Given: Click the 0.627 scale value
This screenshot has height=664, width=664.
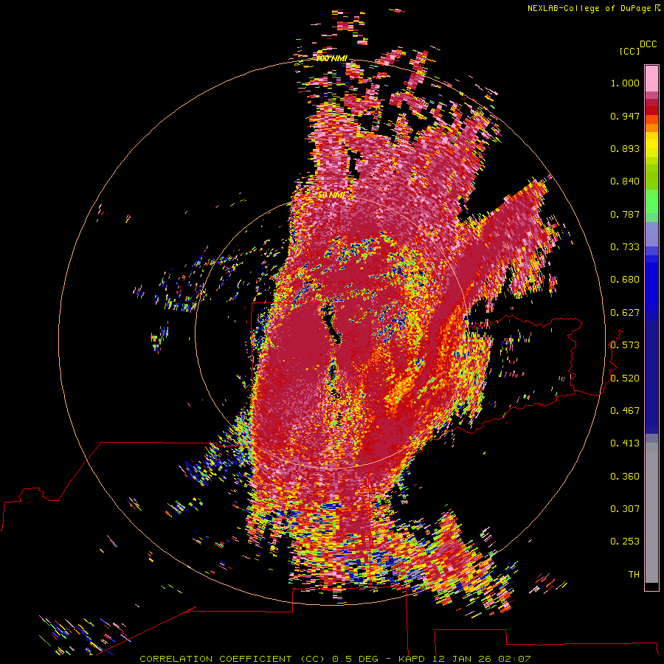Looking at the screenshot, I should point(625,313).
